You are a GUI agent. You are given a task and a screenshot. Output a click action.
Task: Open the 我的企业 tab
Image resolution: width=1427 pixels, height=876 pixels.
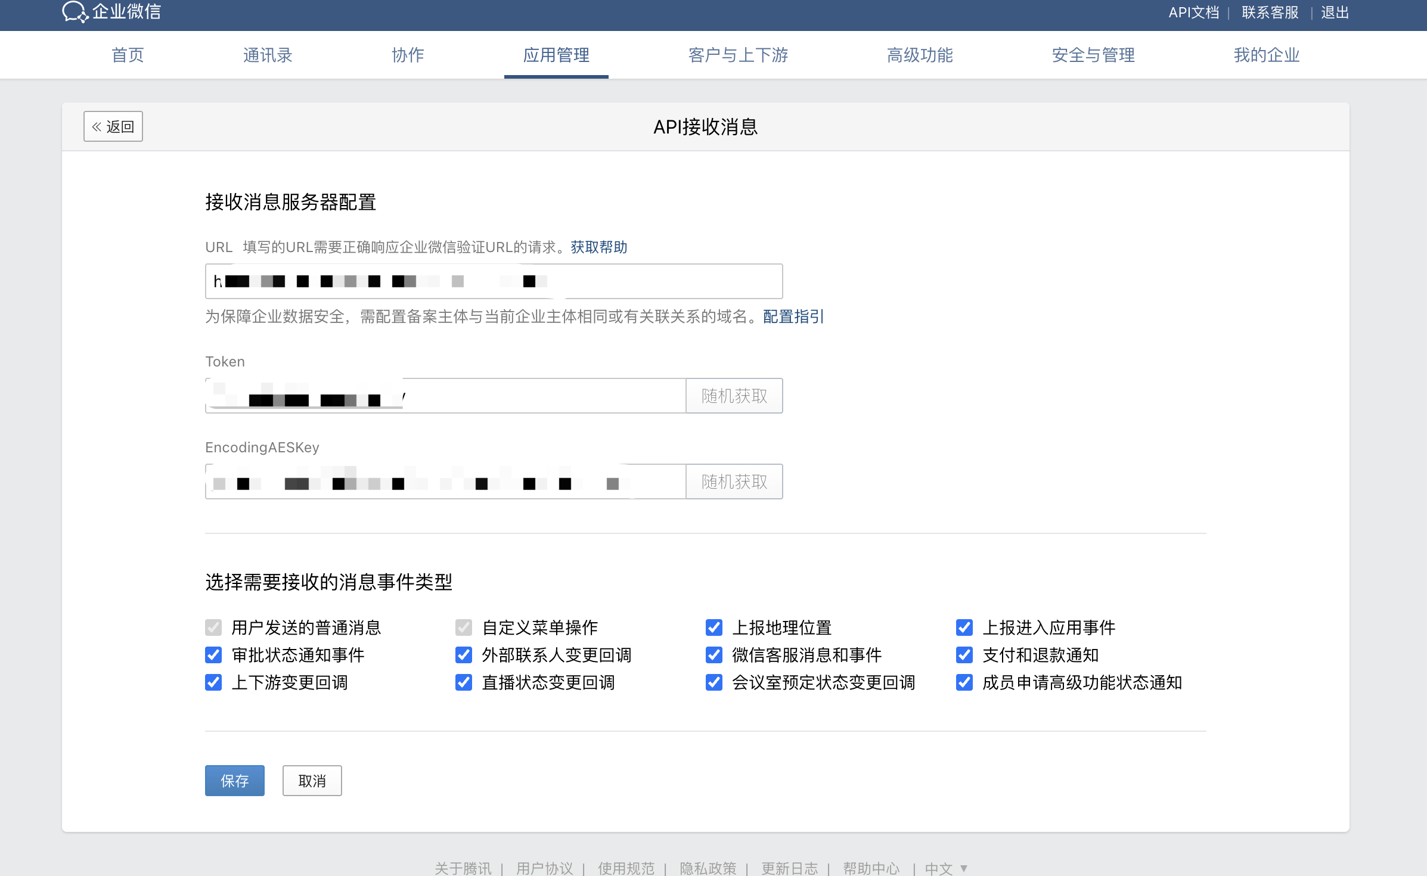(1266, 55)
